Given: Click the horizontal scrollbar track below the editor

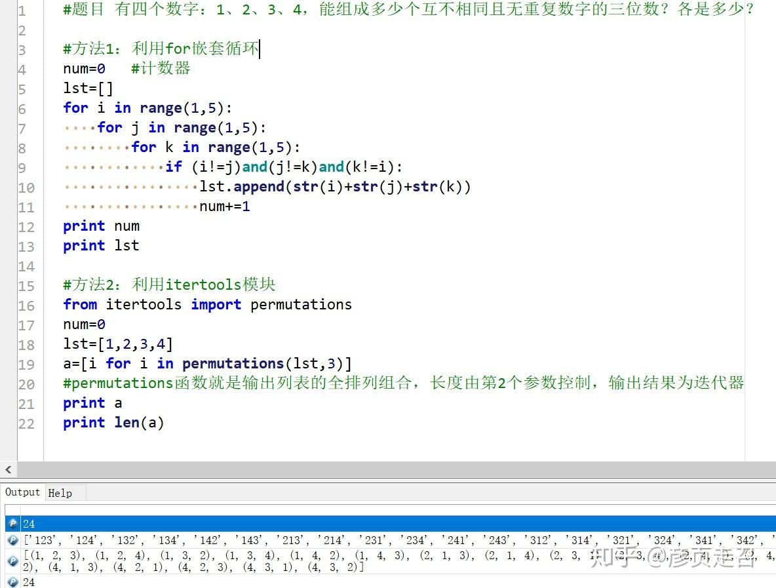Looking at the screenshot, I should click(x=393, y=469).
